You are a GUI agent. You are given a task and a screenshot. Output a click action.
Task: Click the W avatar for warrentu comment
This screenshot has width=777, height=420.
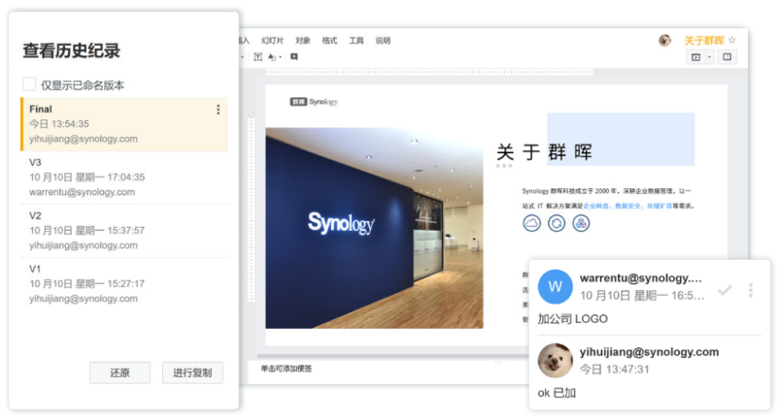pos(555,286)
